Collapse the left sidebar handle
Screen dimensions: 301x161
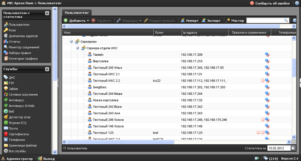tap(58, 82)
